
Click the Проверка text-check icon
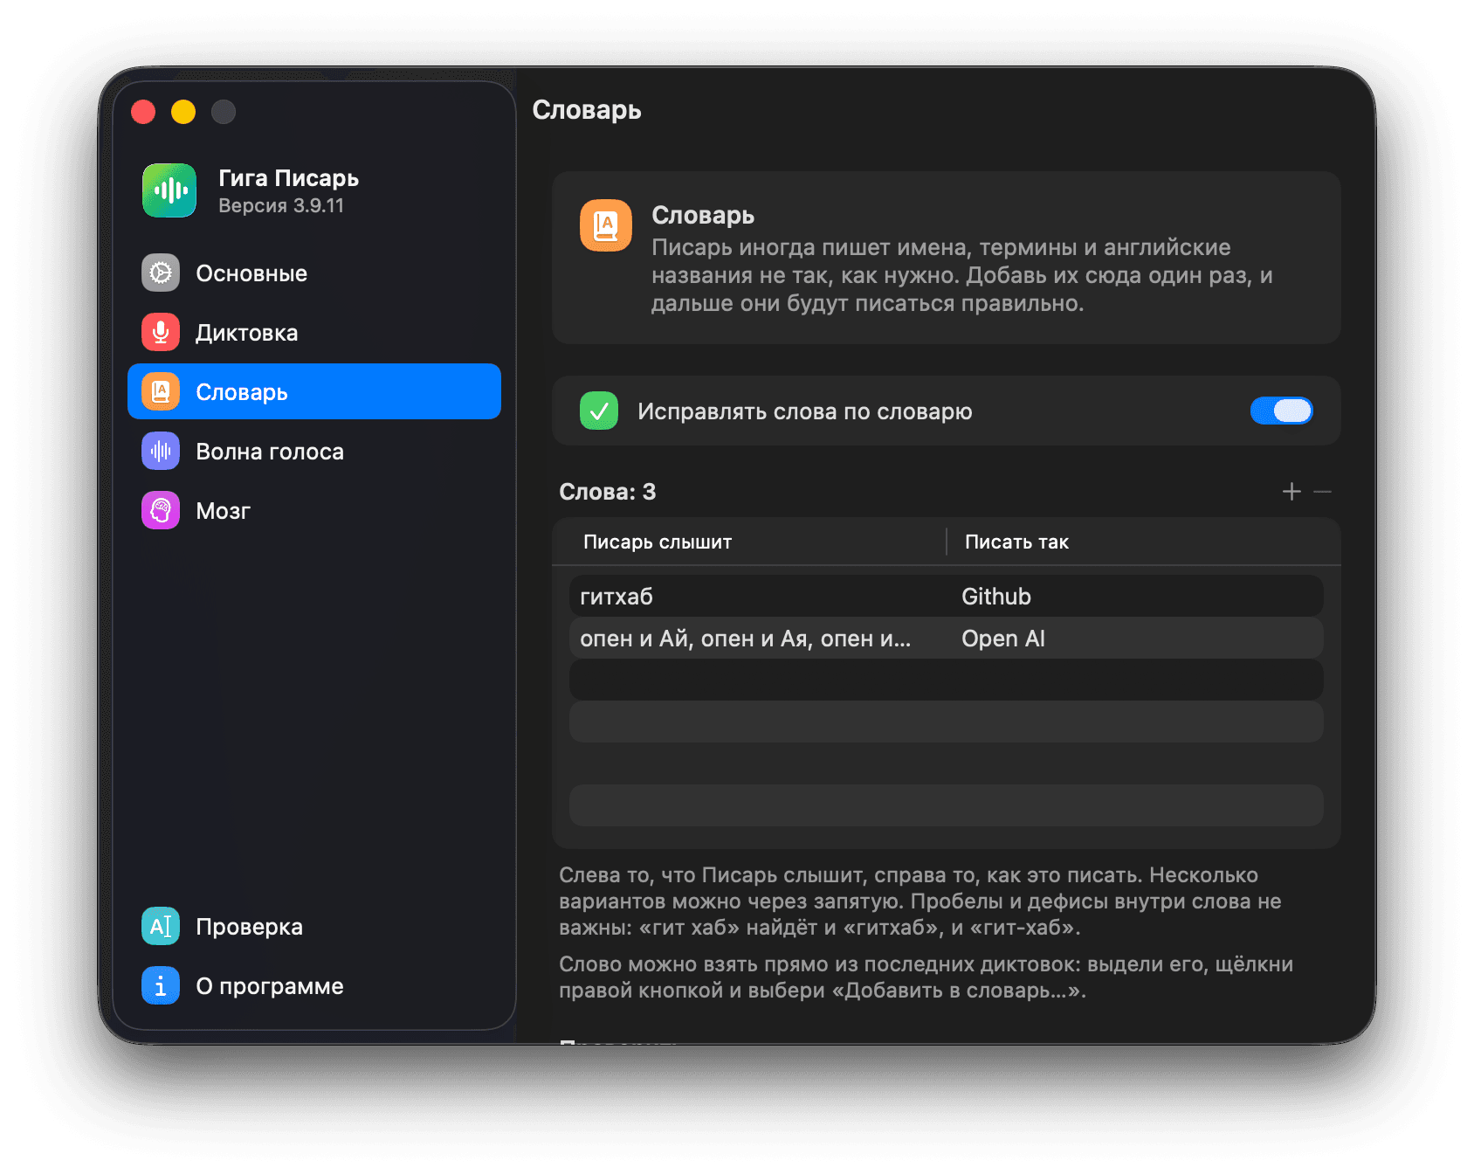161,927
